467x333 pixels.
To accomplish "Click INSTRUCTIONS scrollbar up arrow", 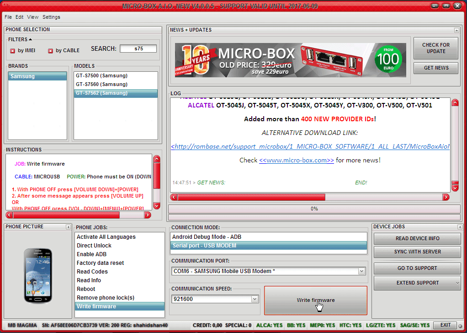I will (157, 159).
